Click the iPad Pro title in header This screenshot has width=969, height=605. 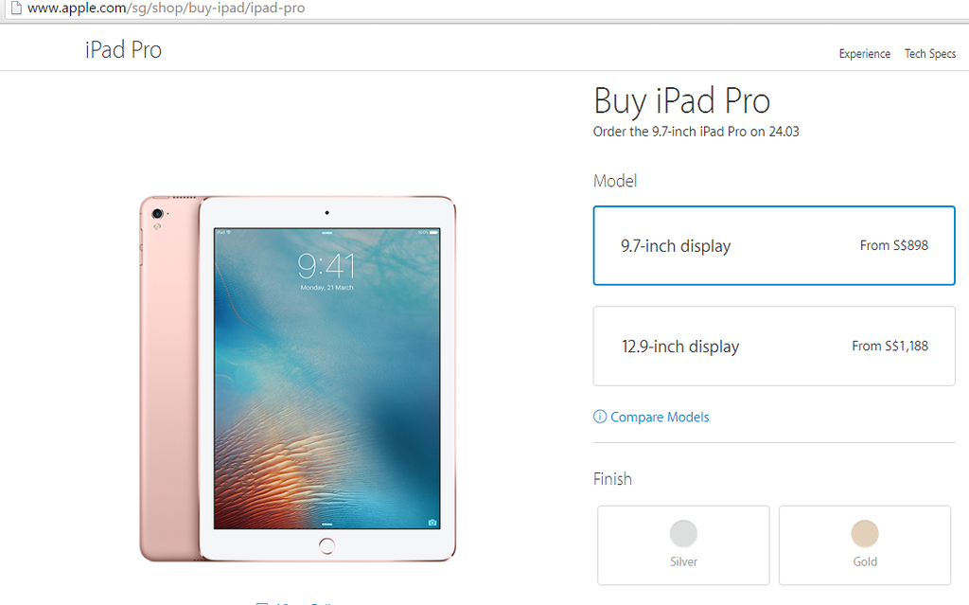point(124,49)
